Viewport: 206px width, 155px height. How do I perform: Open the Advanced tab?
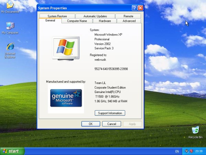tap(129, 21)
